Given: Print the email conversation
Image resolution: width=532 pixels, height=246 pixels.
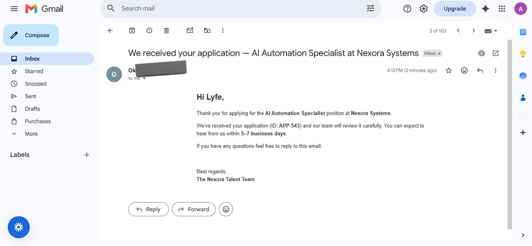Looking at the screenshot, I should (x=481, y=53).
